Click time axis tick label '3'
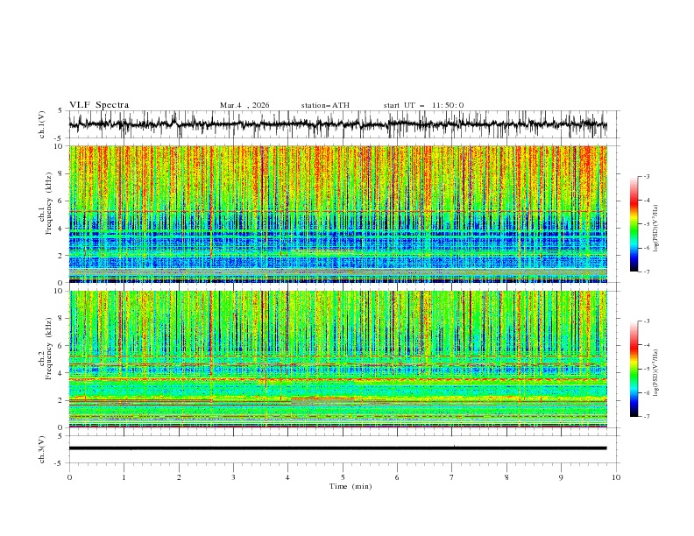This screenshot has height=536, width=694. [x=233, y=477]
